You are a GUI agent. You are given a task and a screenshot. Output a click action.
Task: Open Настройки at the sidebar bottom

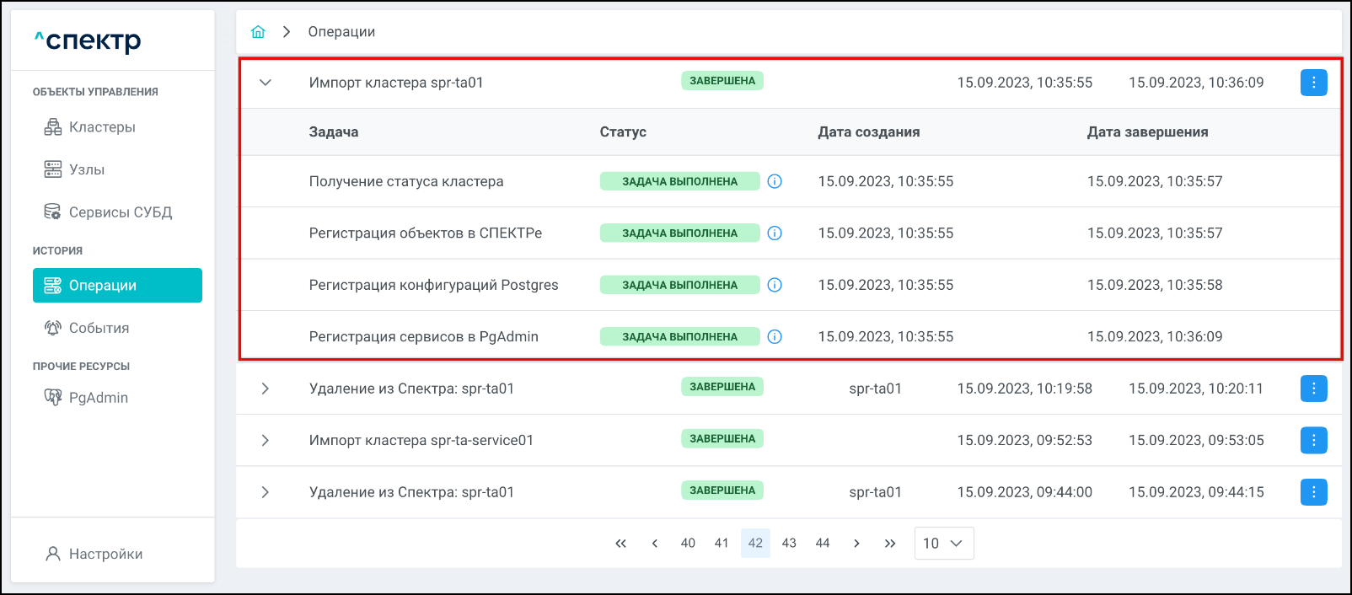105,554
